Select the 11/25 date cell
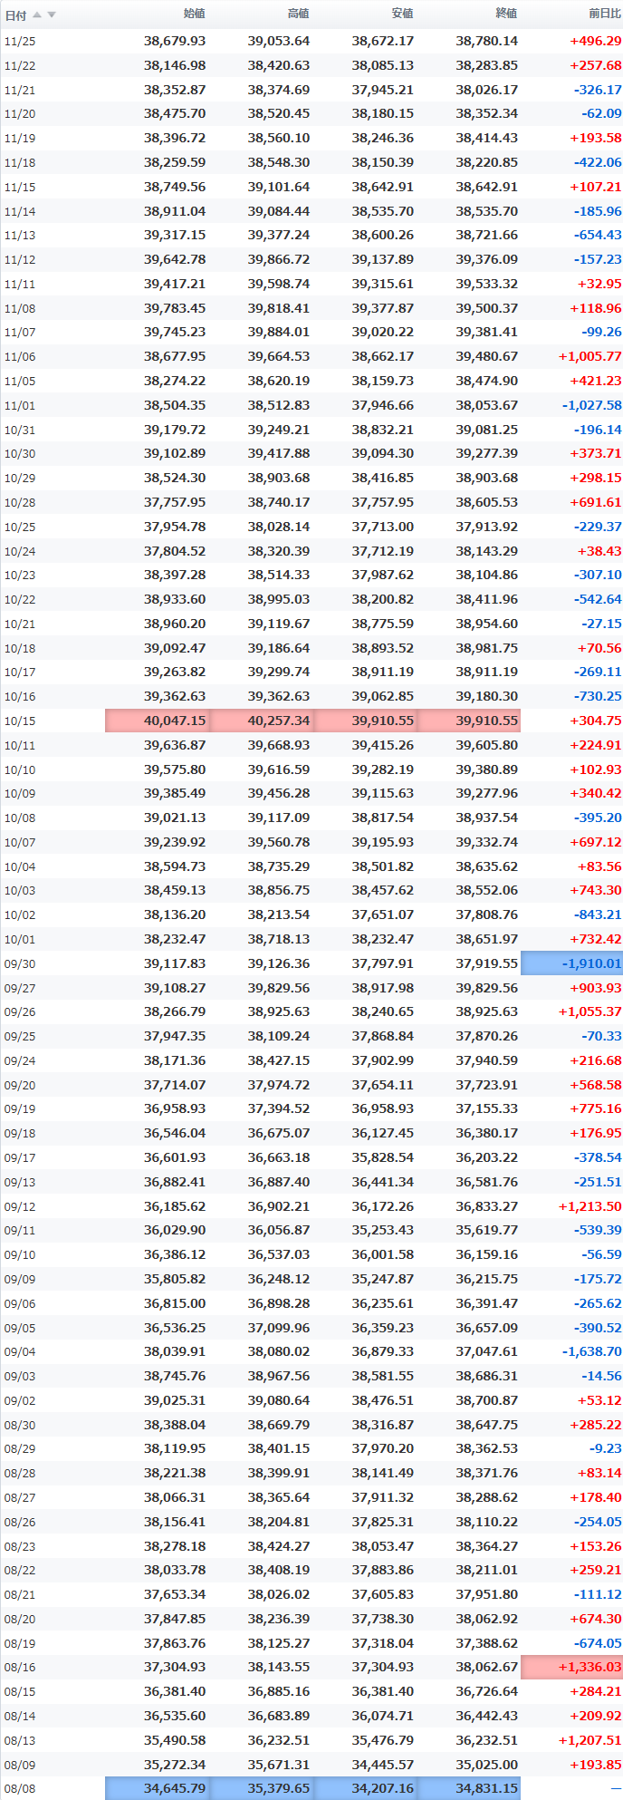This screenshot has height=1800, width=623. point(20,42)
